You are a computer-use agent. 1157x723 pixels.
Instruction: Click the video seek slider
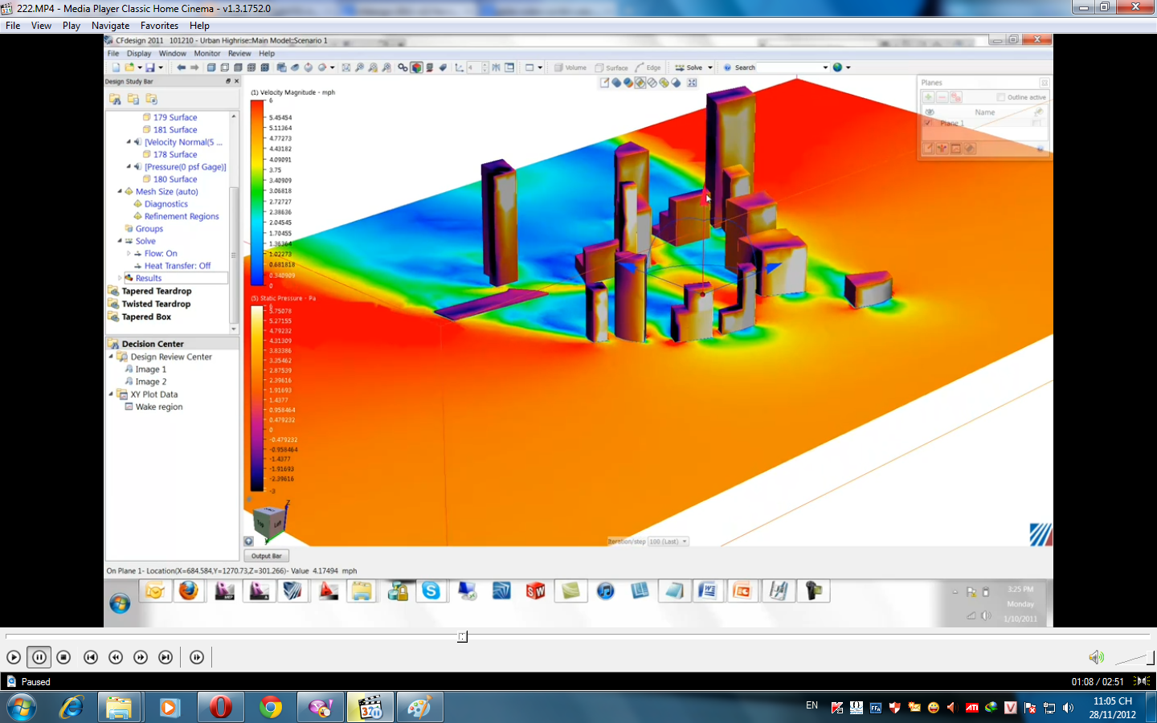[462, 637]
